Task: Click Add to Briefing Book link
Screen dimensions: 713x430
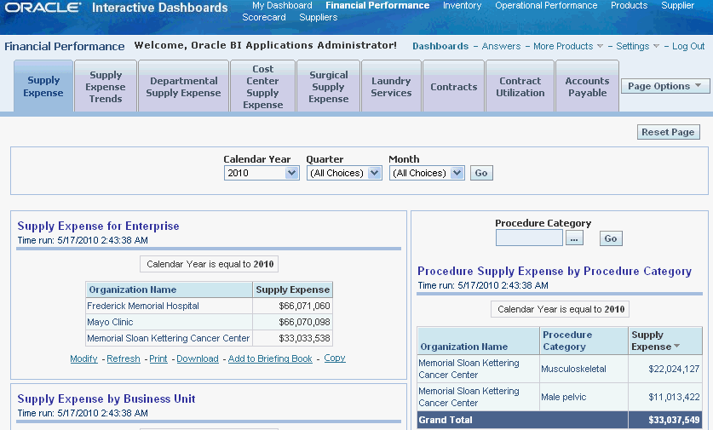Action: point(270,358)
